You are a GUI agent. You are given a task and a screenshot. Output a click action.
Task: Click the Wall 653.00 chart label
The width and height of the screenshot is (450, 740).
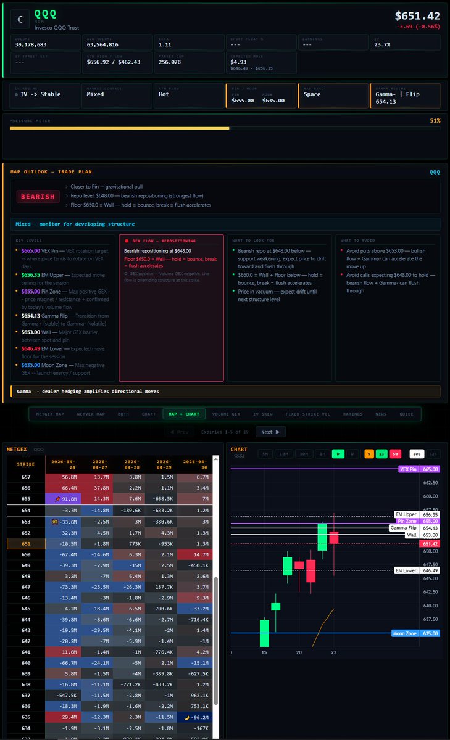point(423,535)
